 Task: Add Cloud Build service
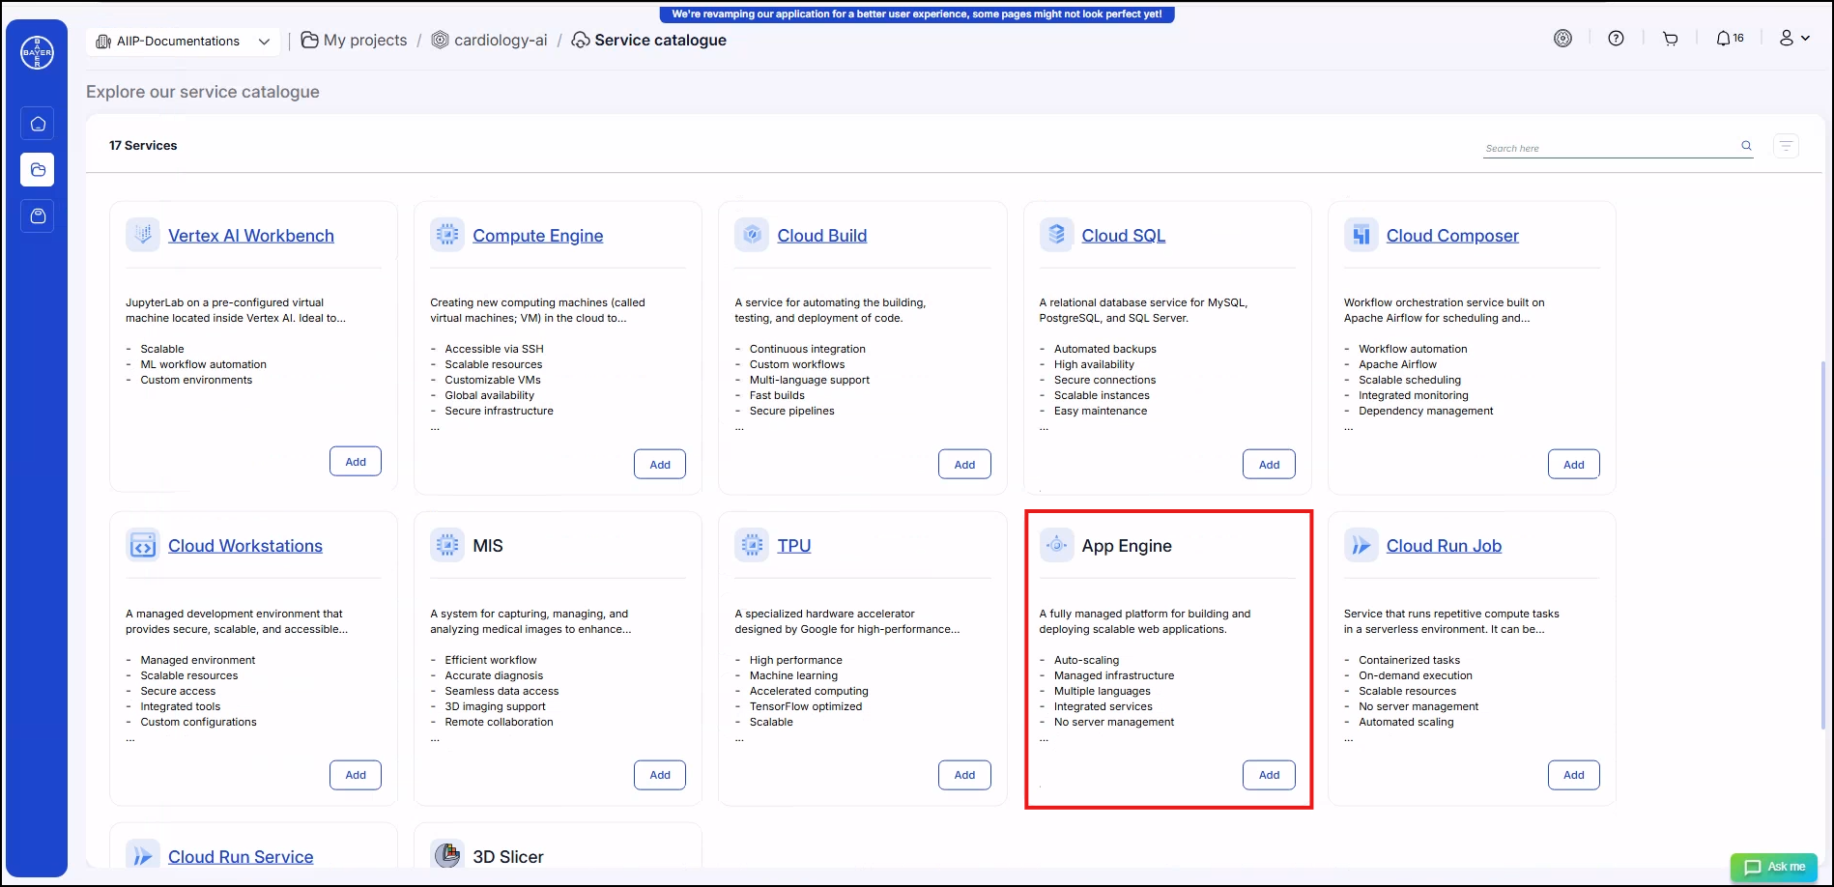click(964, 465)
